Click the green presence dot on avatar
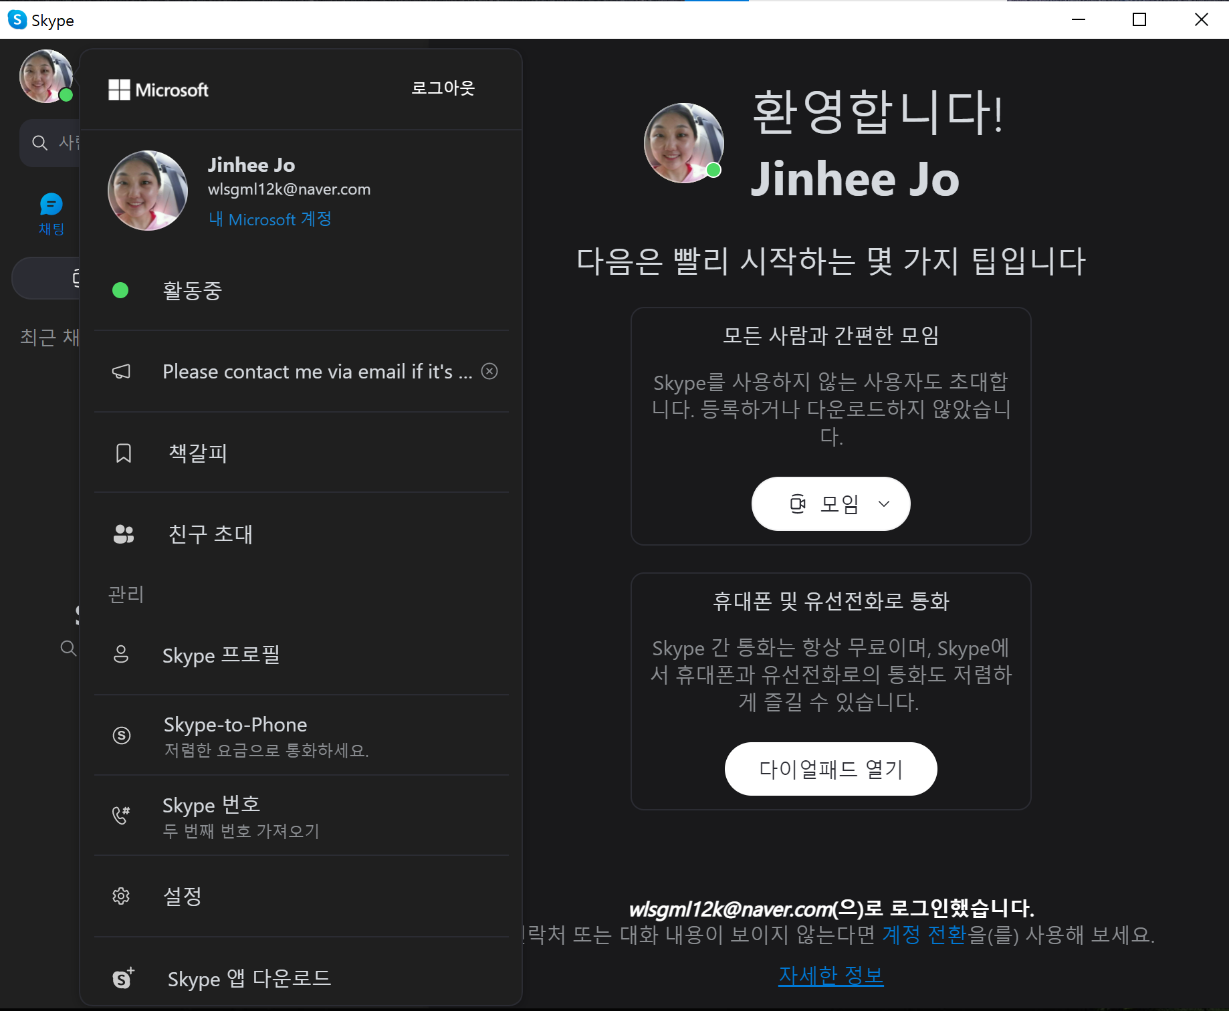Screen dimensions: 1229x1011 [x=66, y=96]
